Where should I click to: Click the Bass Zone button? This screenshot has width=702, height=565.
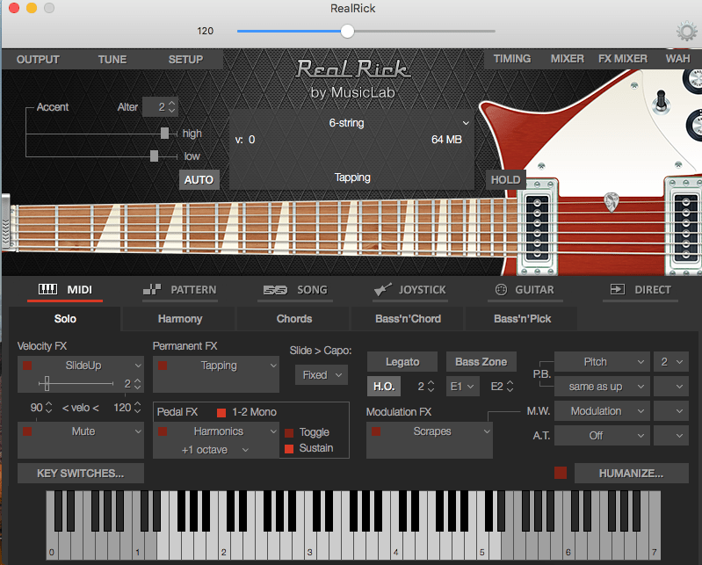(481, 362)
